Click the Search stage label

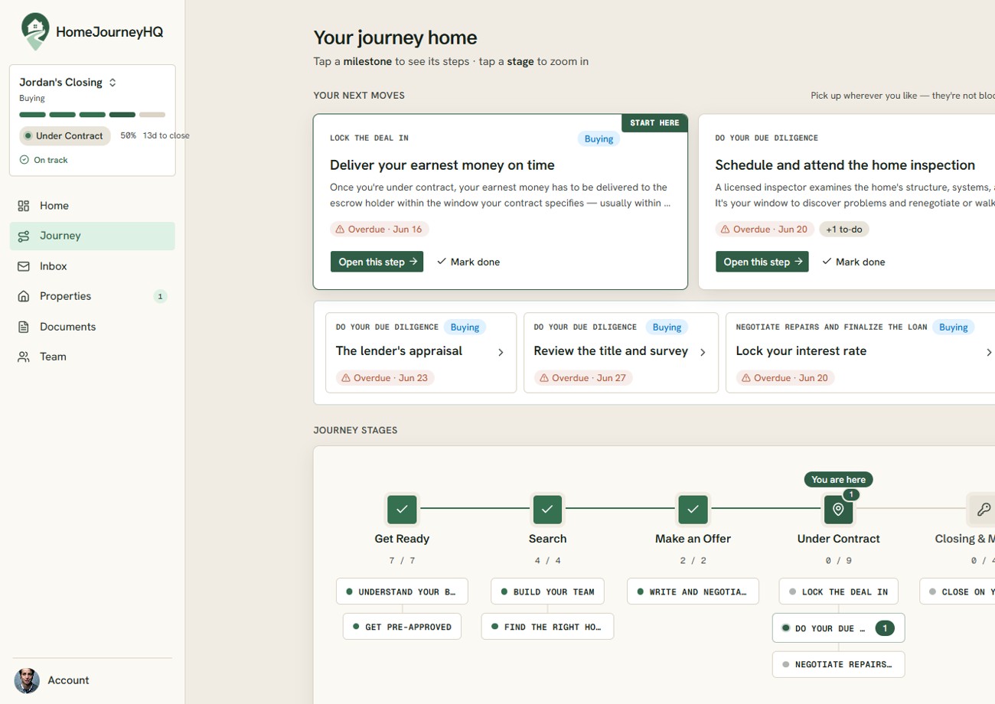coord(547,539)
